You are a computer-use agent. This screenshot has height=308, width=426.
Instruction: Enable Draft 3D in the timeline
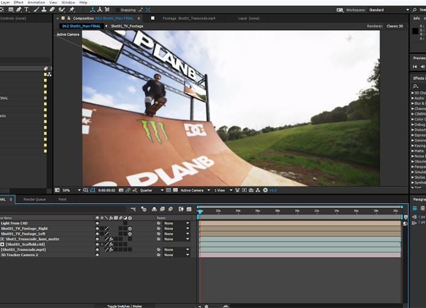pyautogui.click(x=144, y=209)
